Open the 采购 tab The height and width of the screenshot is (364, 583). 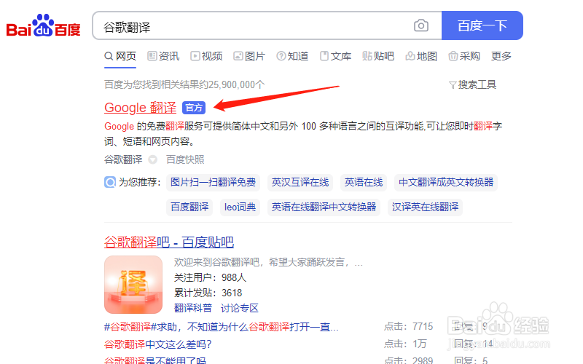(464, 56)
